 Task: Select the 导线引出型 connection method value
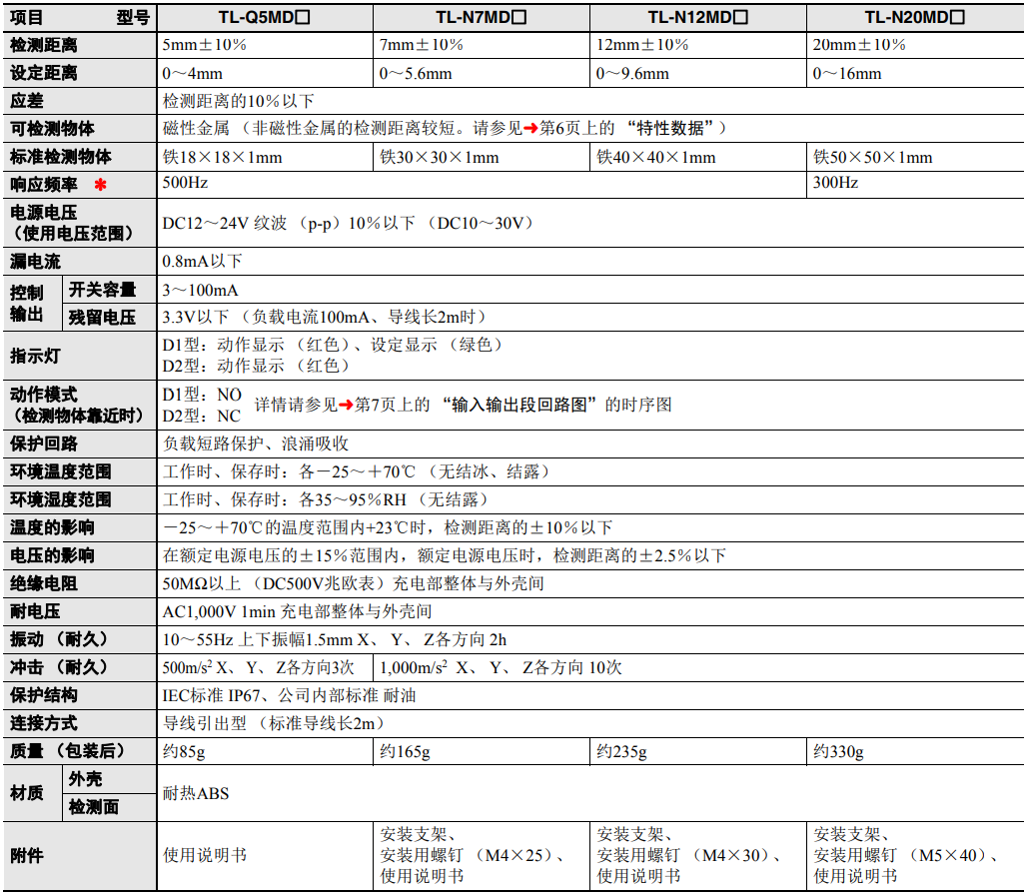click(x=274, y=723)
